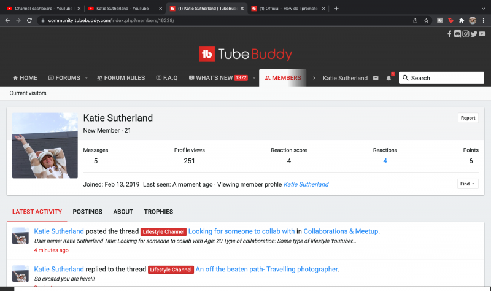This screenshot has height=291, width=491.
Task: Click Katie Sutherland's large profile picture
Action: click(x=45, y=145)
